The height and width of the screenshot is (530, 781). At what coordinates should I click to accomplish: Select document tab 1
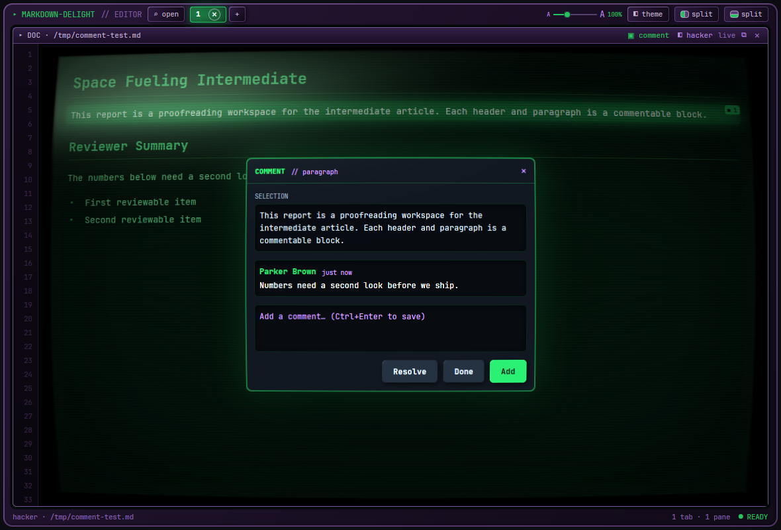[x=199, y=15]
